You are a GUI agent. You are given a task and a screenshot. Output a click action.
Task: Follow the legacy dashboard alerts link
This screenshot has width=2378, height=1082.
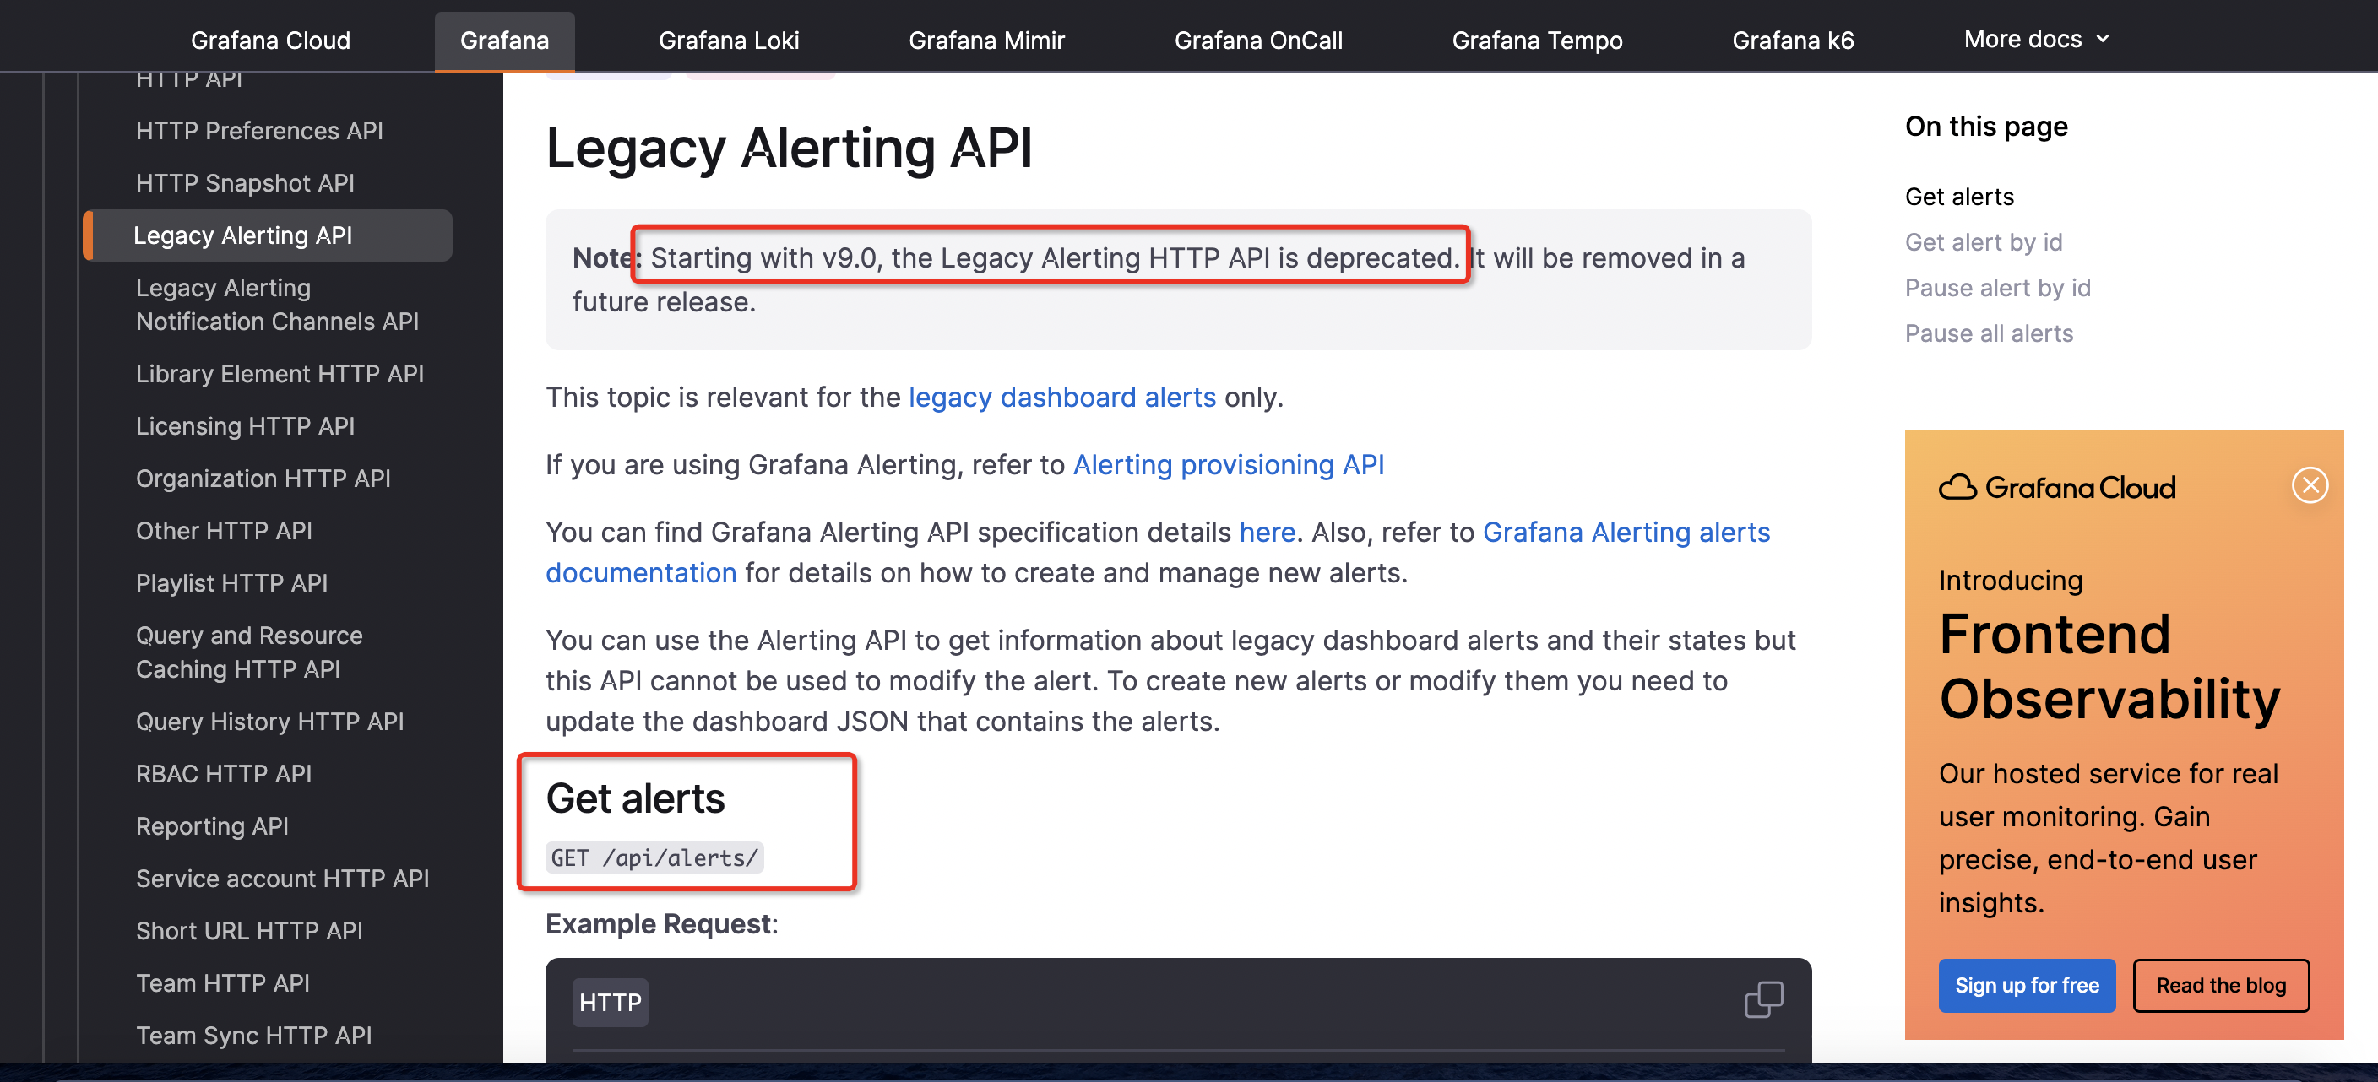pyautogui.click(x=1061, y=398)
